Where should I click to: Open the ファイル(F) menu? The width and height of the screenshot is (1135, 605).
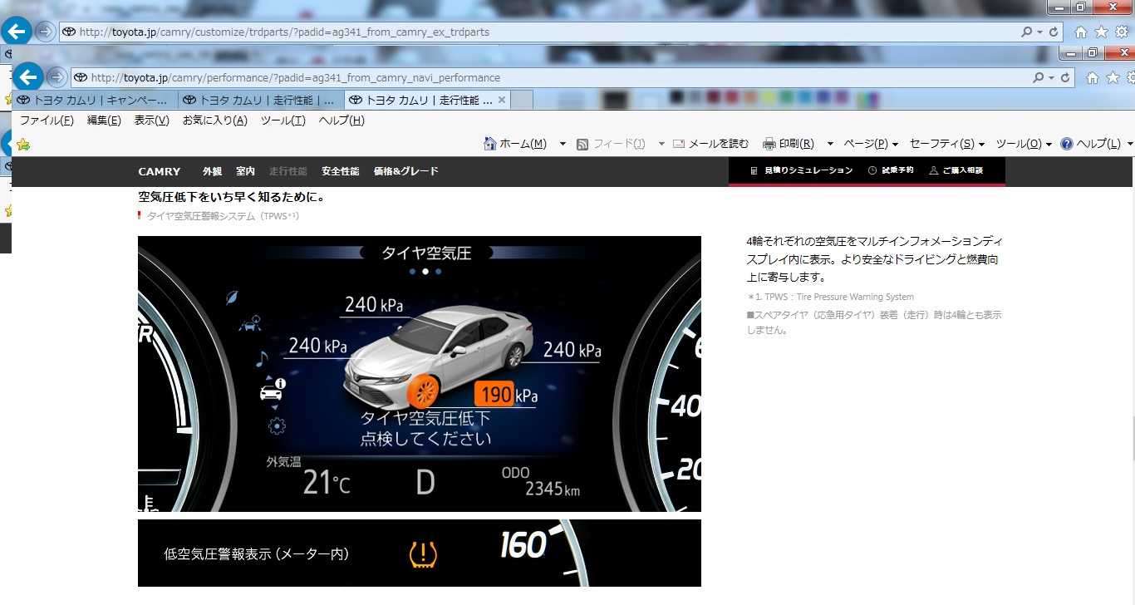tap(47, 121)
